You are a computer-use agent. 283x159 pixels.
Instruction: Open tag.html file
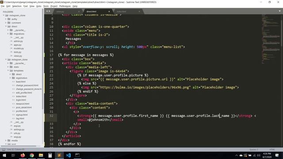click(x=20, y=118)
